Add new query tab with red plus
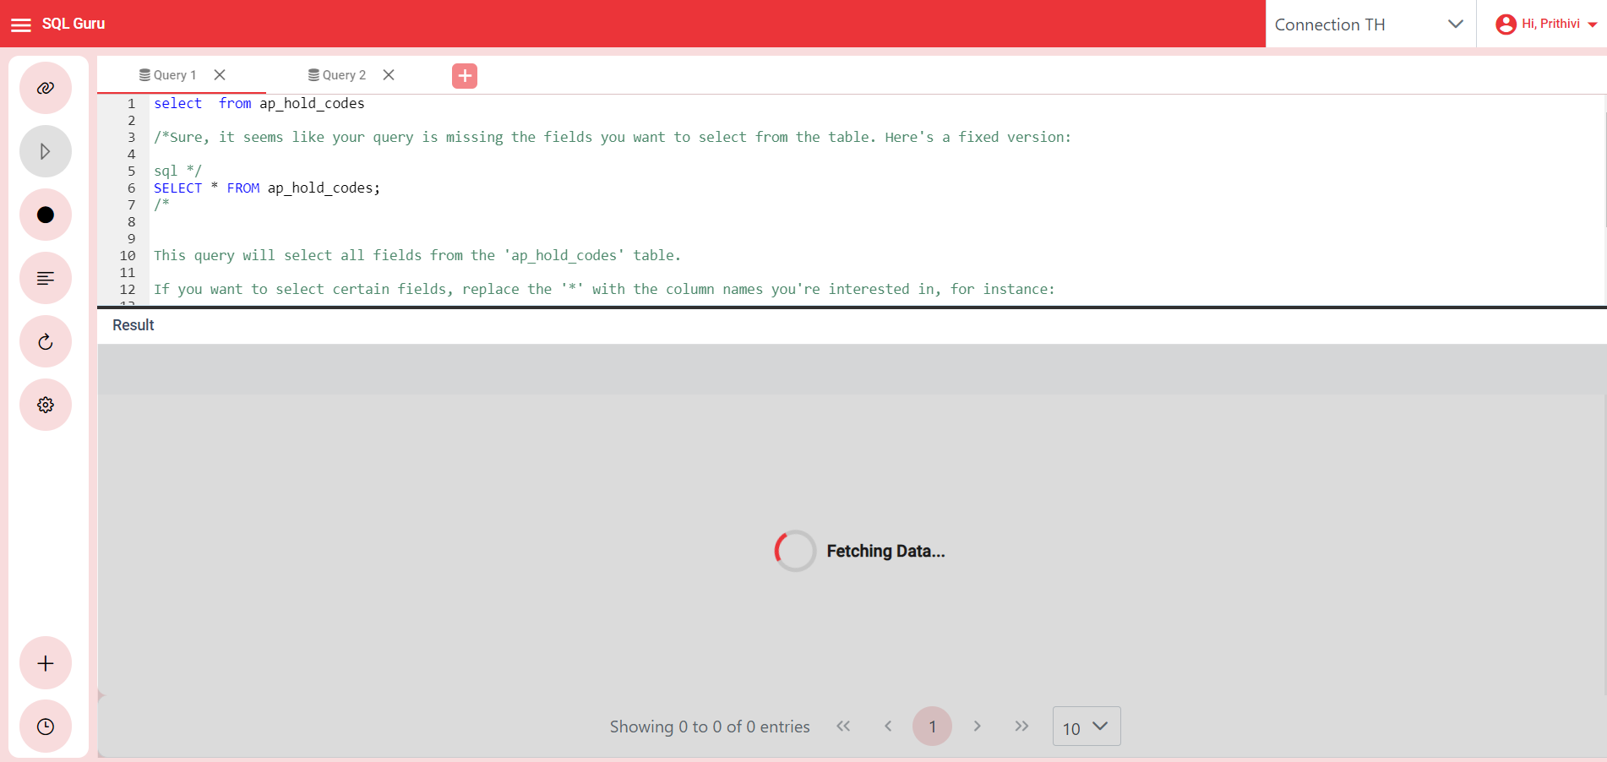Viewport: 1607px width, 762px height. [x=465, y=76]
